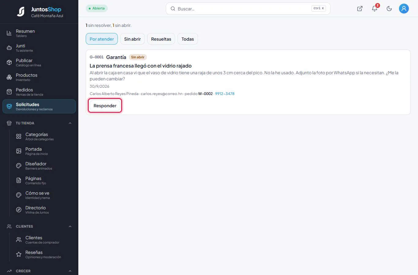The width and height of the screenshot is (418, 275).
Task: Open Categorías grid icon
Action: tap(19, 136)
